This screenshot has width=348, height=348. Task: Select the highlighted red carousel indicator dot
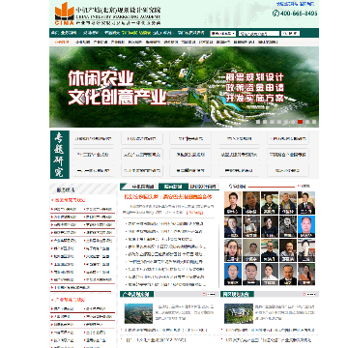pyautogui.click(x=300, y=122)
